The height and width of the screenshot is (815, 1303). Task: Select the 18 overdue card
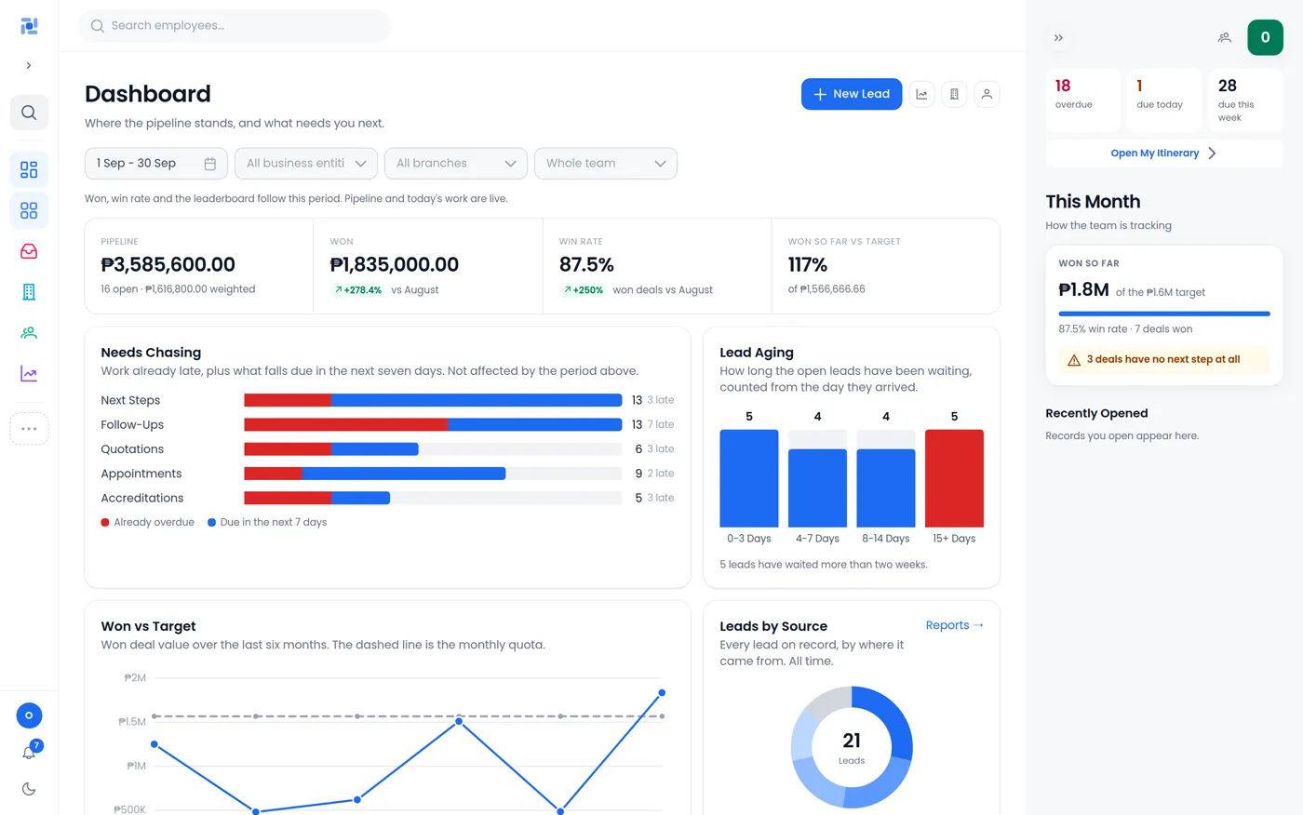coord(1083,100)
